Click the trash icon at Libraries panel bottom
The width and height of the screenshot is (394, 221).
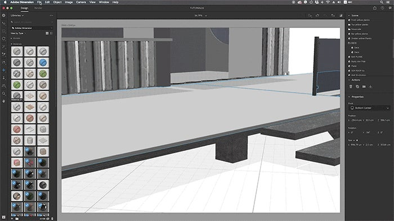pyautogui.click(x=52, y=219)
